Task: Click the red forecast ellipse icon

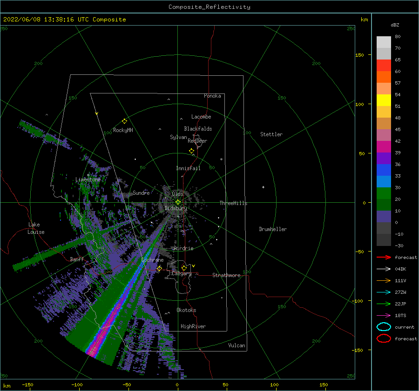Action: click(384, 338)
